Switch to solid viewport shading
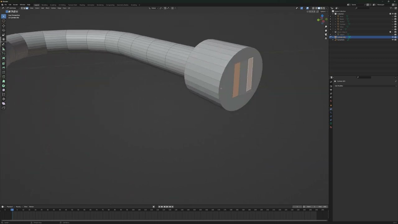This screenshot has width=398, height=224. click(319, 8)
